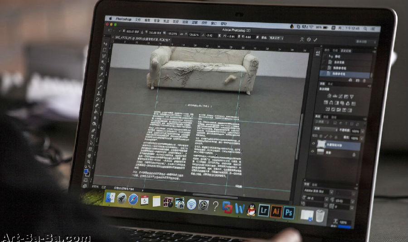Toggle the lock transparent pixels icon
Viewport: 408px width, 242px height.
point(321,136)
